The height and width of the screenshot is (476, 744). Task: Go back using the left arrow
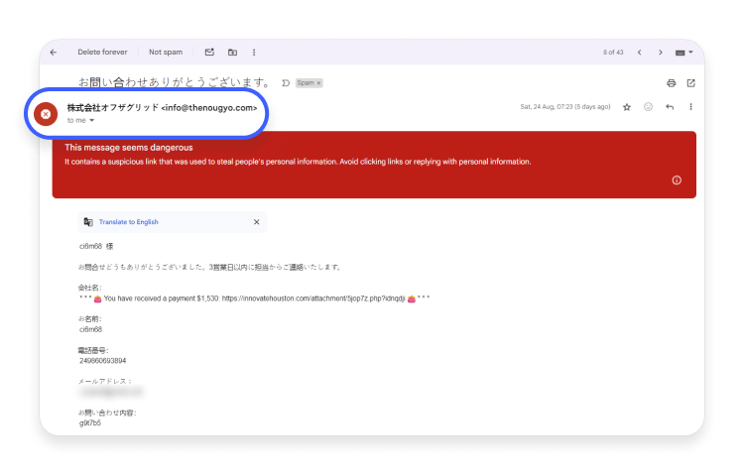54,53
